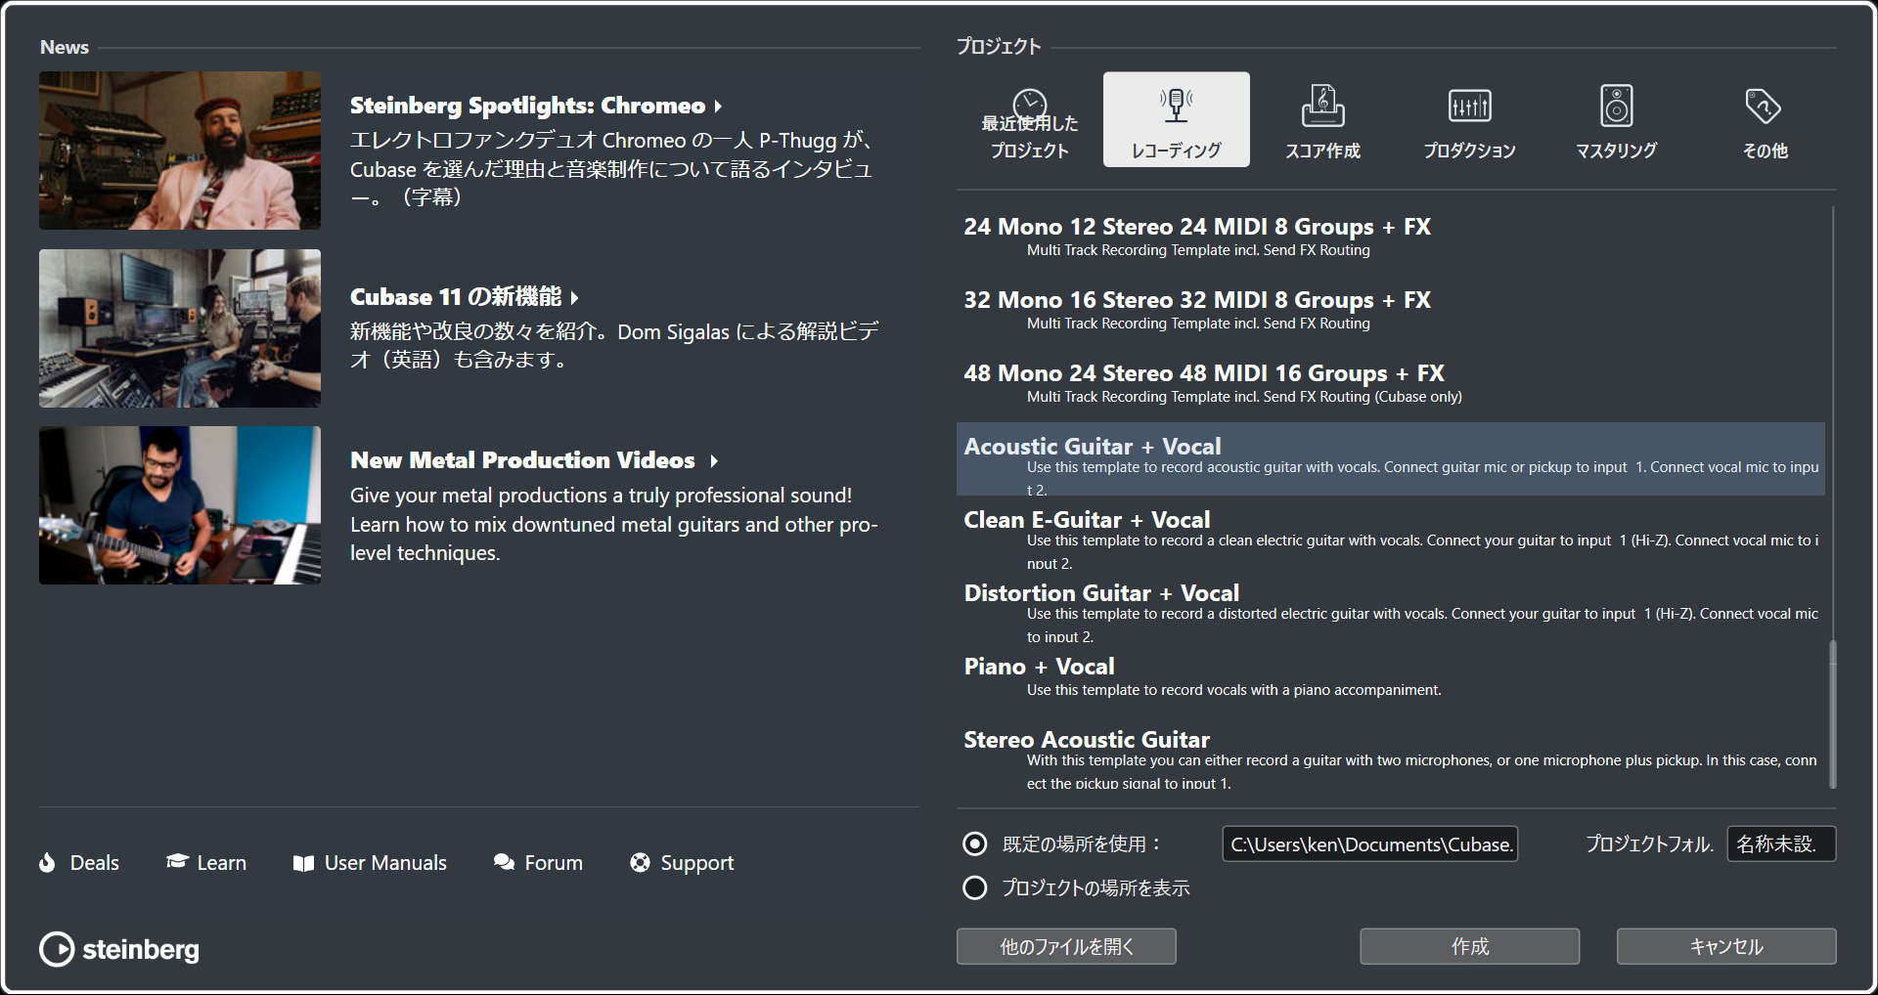Switch to the プロダクション tab label
The image size is (1878, 995).
click(x=1469, y=151)
